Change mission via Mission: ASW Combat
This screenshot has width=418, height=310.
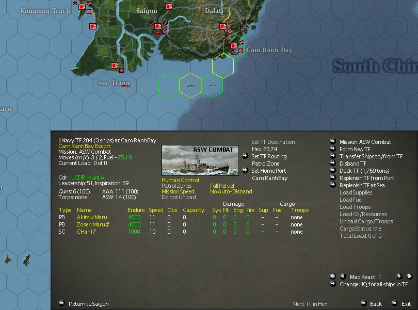point(365,142)
